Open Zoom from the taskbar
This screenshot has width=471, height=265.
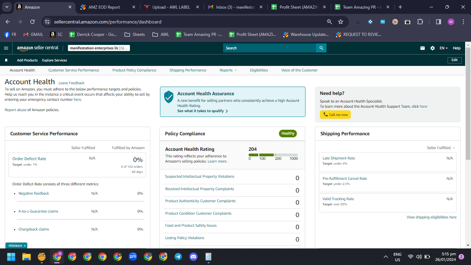pyautogui.click(x=132, y=257)
